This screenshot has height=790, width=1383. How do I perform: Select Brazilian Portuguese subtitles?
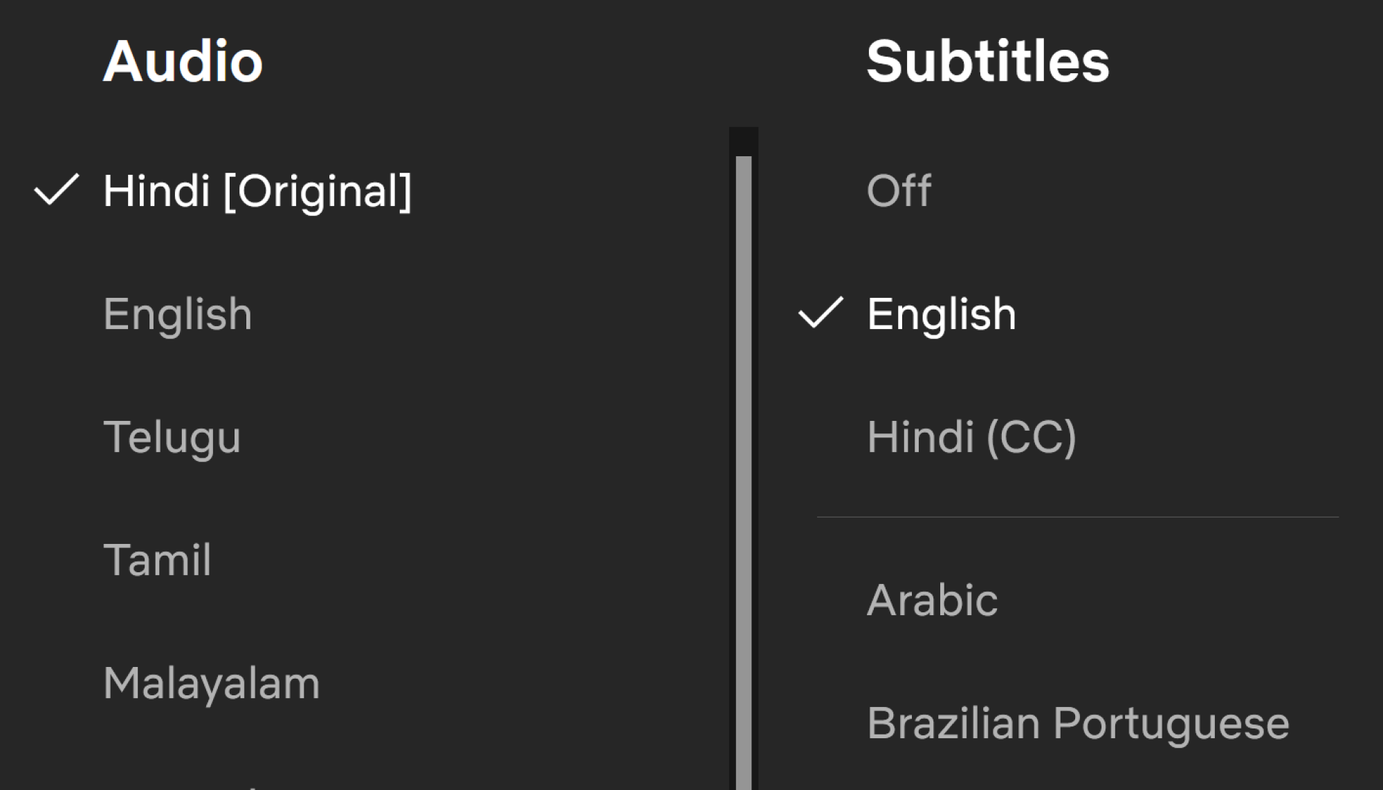tap(1078, 724)
